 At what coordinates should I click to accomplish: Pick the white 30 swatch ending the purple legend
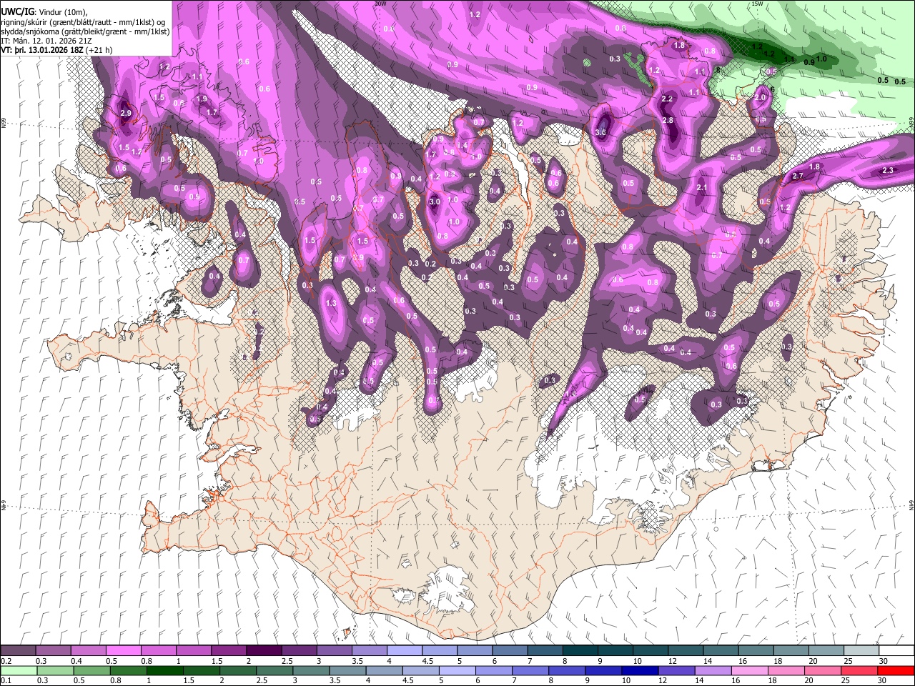pos(896,651)
